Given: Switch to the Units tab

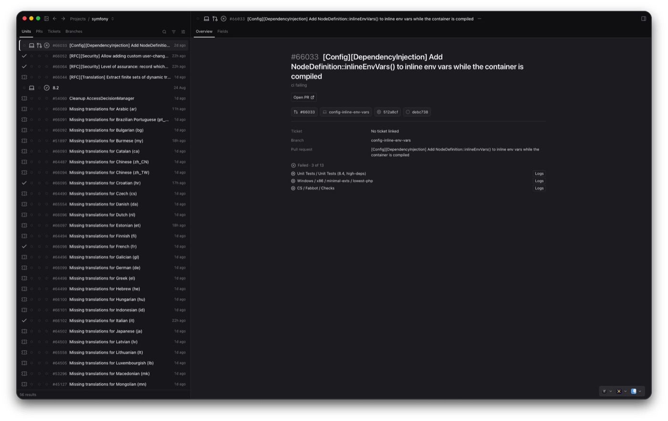Looking at the screenshot, I should 26,31.
